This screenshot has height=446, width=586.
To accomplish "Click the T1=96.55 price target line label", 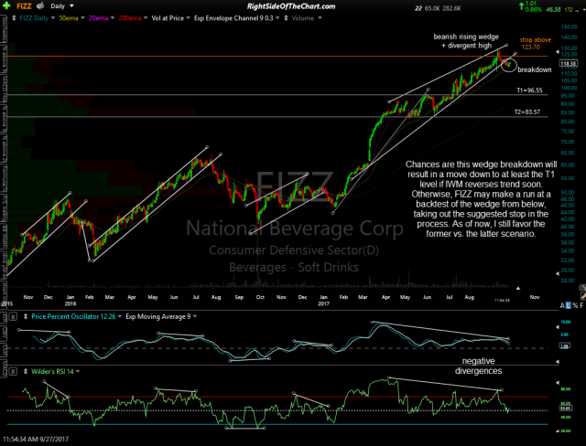I will (531, 90).
